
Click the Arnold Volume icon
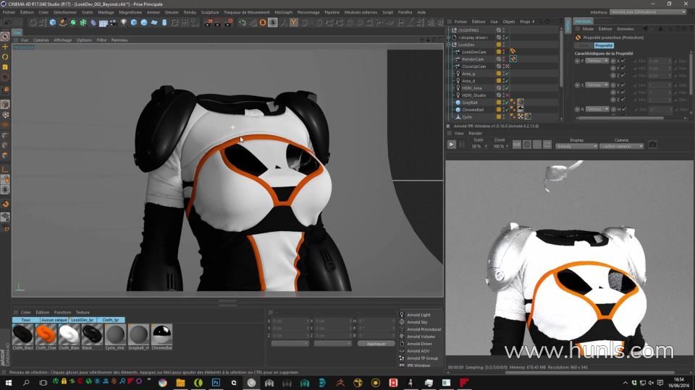(402, 337)
